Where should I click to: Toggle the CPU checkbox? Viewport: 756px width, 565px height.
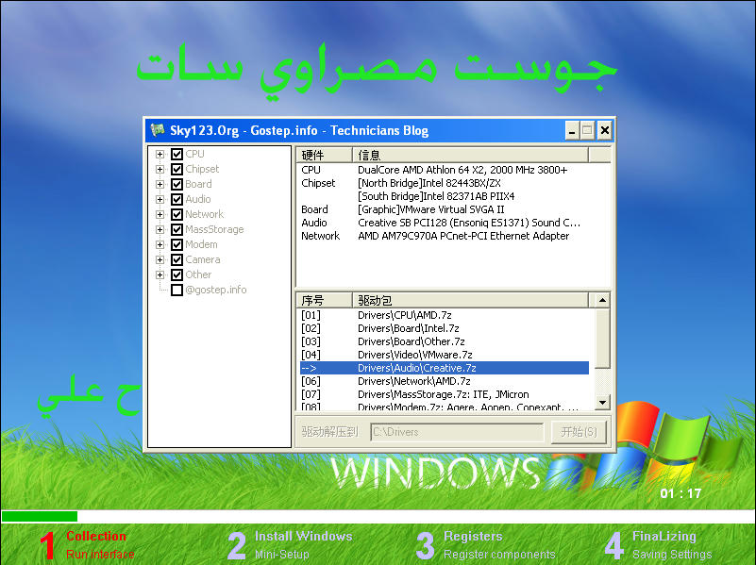click(176, 154)
